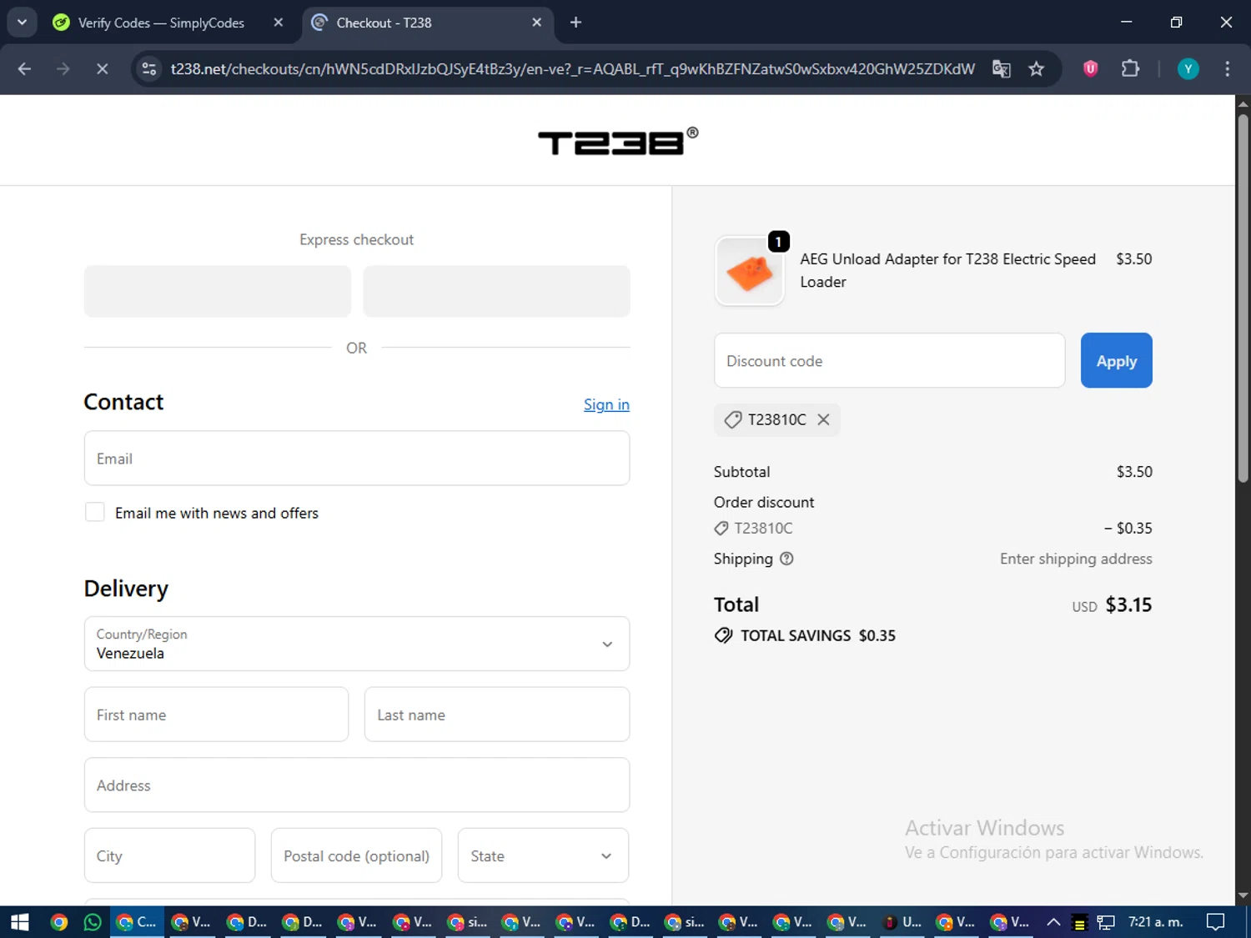Click the Express checkout heading

(x=357, y=239)
